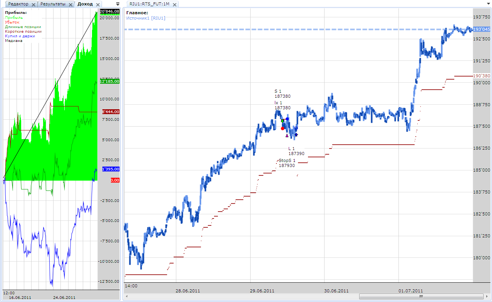Click the green entry marker on chart
492x302 pixels.
pyautogui.click(x=282, y=121)
